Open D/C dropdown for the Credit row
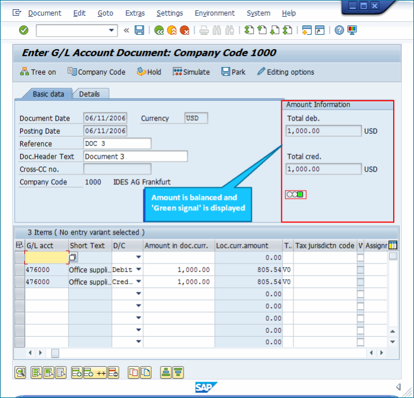 (x=138, y=282)
